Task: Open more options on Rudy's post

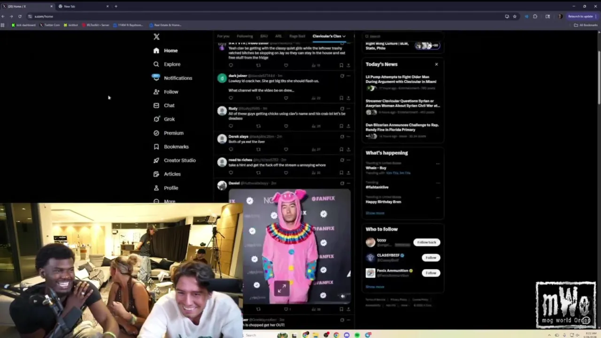Action: tap(348, 109)
